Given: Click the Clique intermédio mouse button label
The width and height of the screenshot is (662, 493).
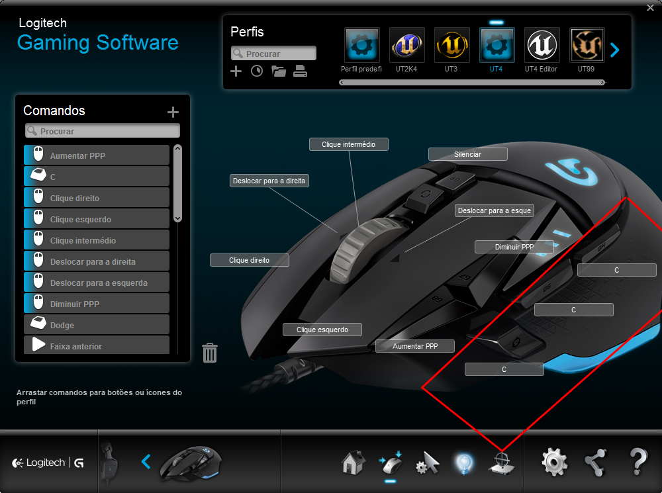Looking at the screenshot, I should tap(349, 144).
